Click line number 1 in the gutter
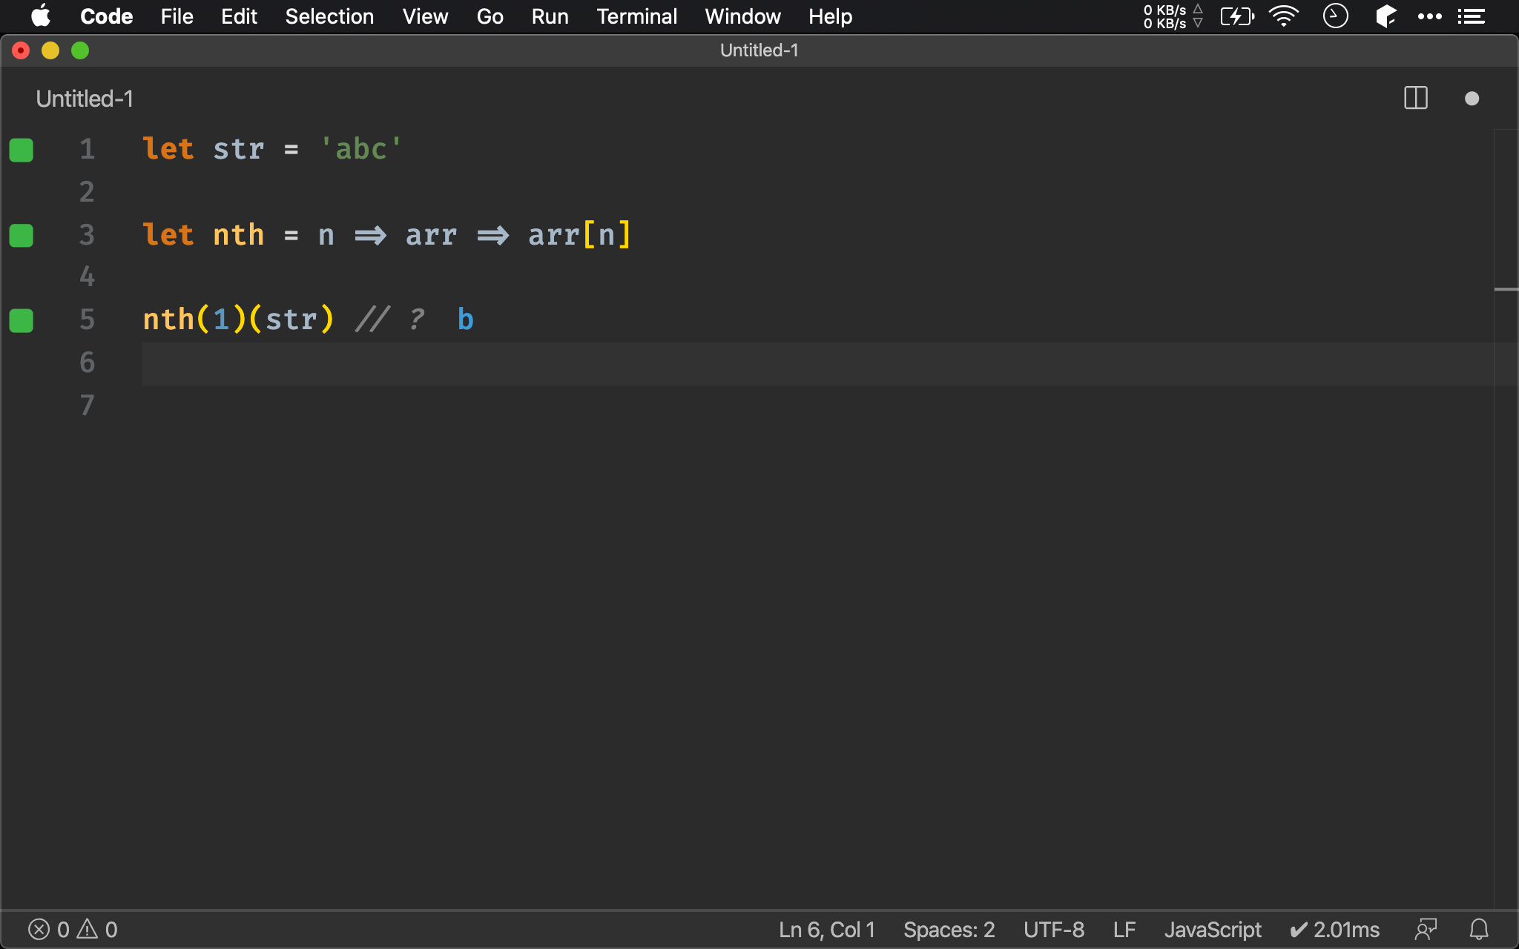1519x949 pixels. [87, 149]
